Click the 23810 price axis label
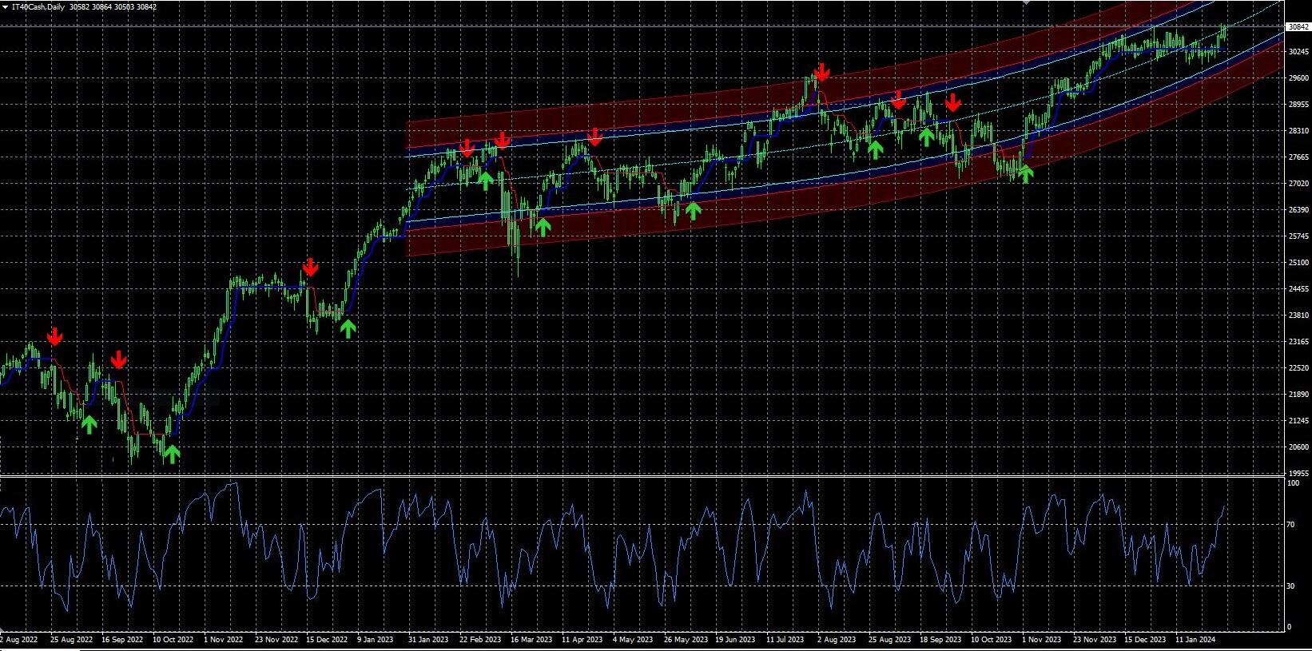Screen dimensions: 1312x651 pos(1298,316)
